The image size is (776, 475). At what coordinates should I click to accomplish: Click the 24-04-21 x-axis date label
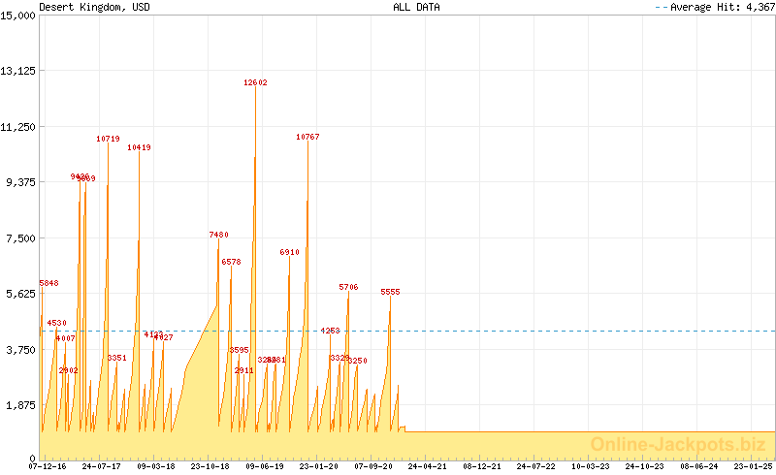(428, 466)
